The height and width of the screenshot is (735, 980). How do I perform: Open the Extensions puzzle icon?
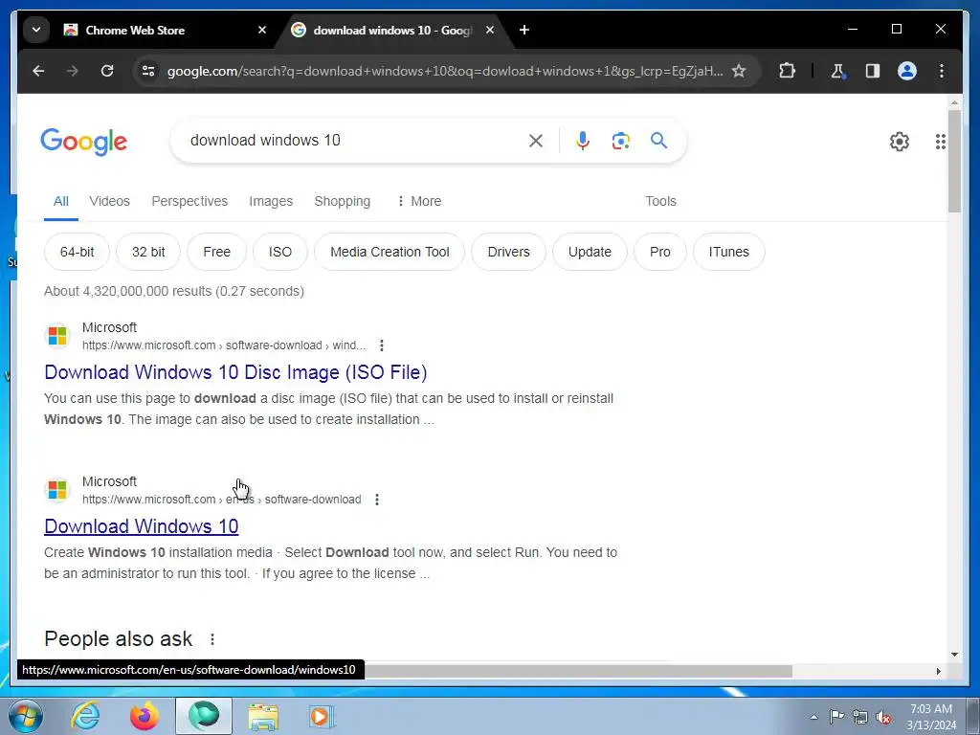(x=787, y=71)
